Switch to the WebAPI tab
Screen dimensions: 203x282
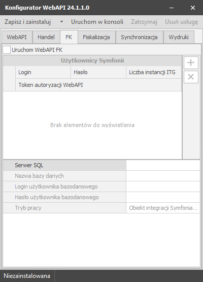[17, 37]
